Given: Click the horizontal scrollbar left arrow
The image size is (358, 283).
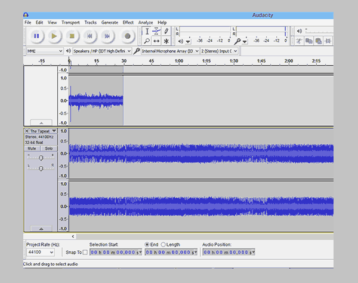Looking at the screenshot, I should tap(73, 236).
